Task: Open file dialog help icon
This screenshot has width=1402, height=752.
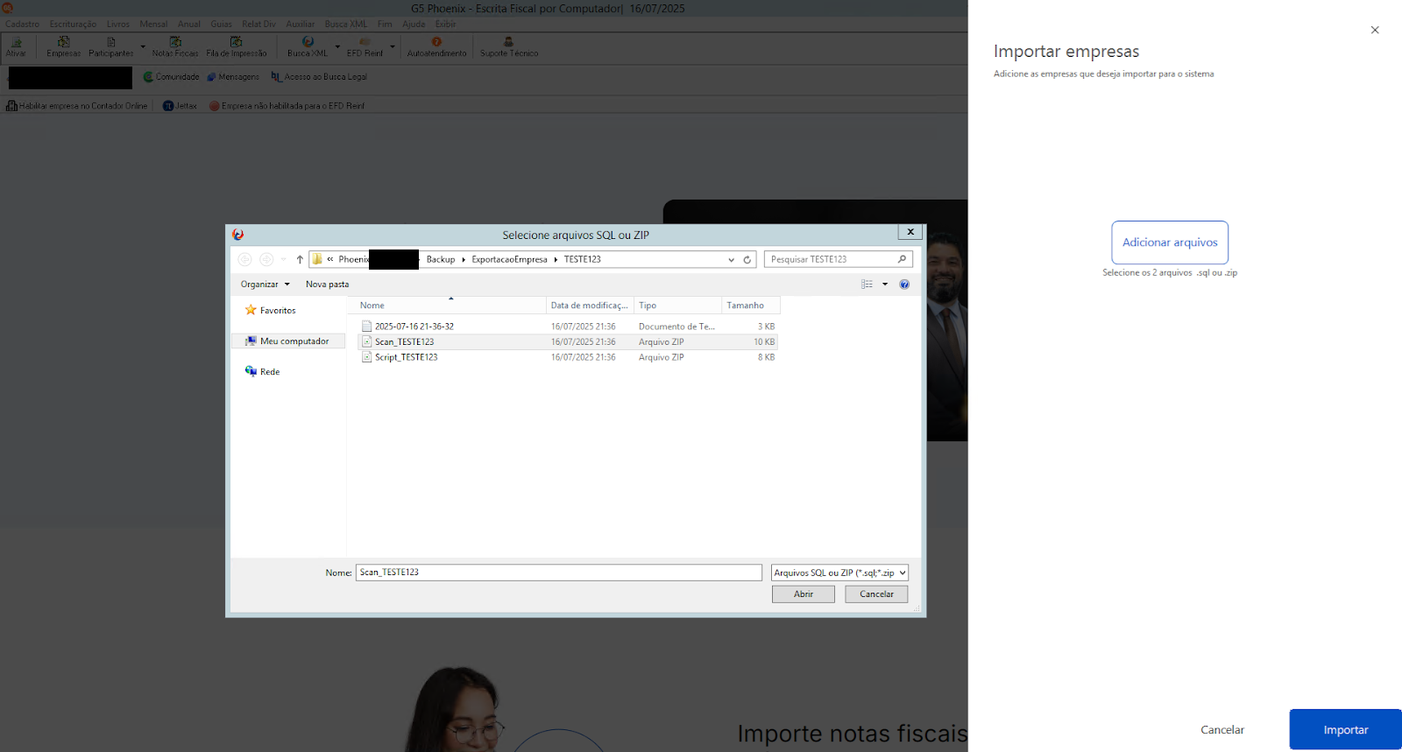Action: coord(904,284)
